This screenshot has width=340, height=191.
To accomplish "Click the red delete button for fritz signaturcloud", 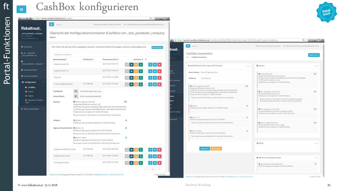I will pyautogui.click(x=159, y=163).
